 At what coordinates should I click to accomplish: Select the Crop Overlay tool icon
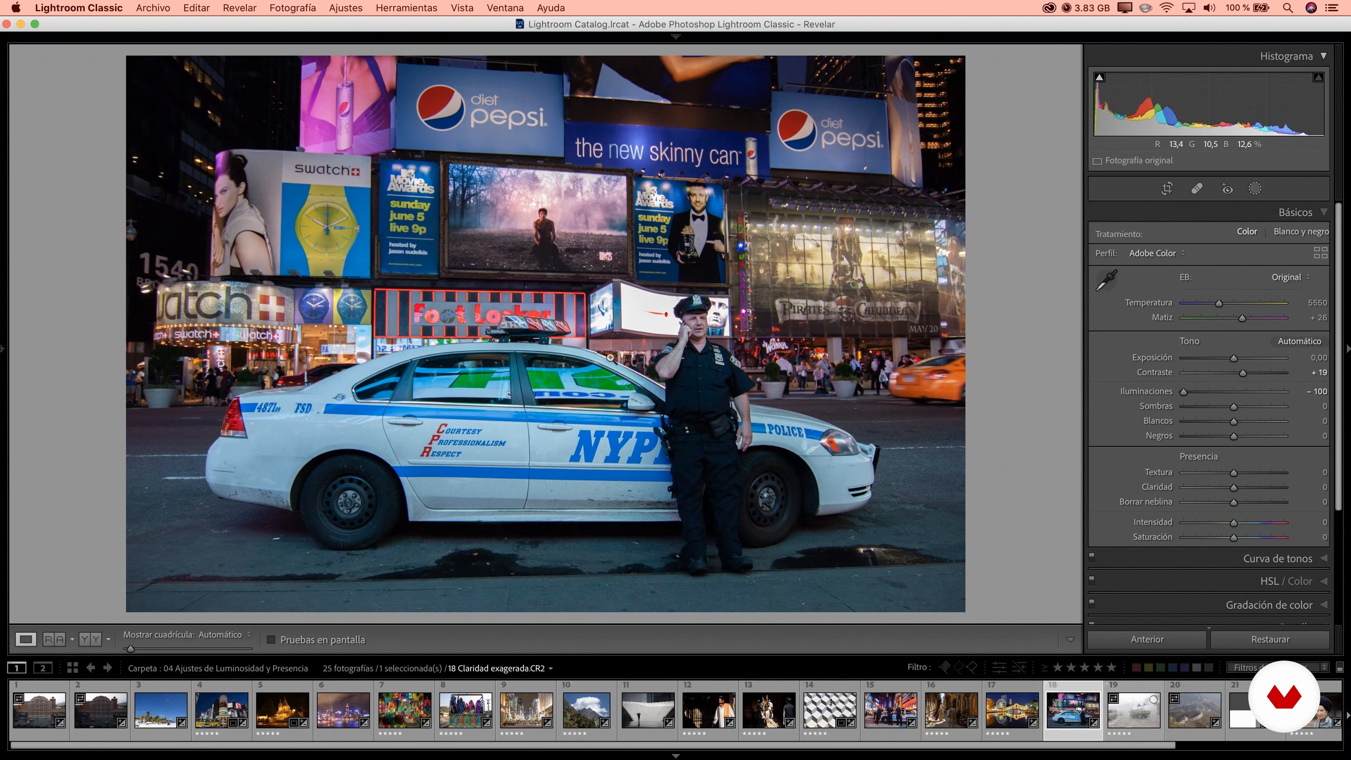click(1167, 189)
